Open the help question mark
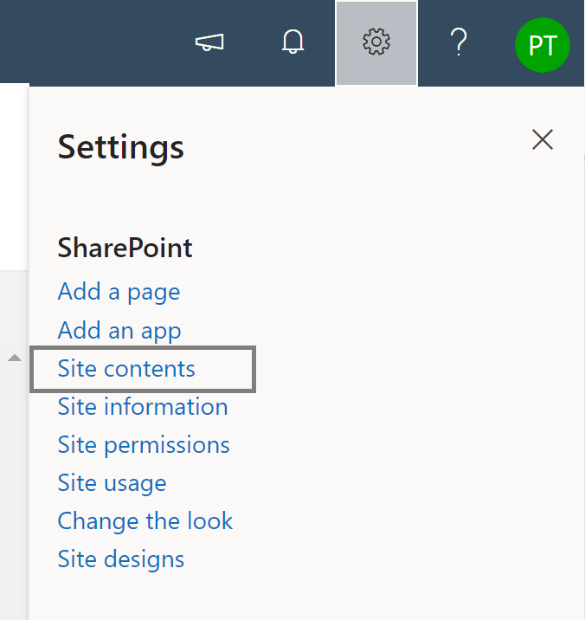The width and height of the screenshot is (585, 620). pos(459,42)
